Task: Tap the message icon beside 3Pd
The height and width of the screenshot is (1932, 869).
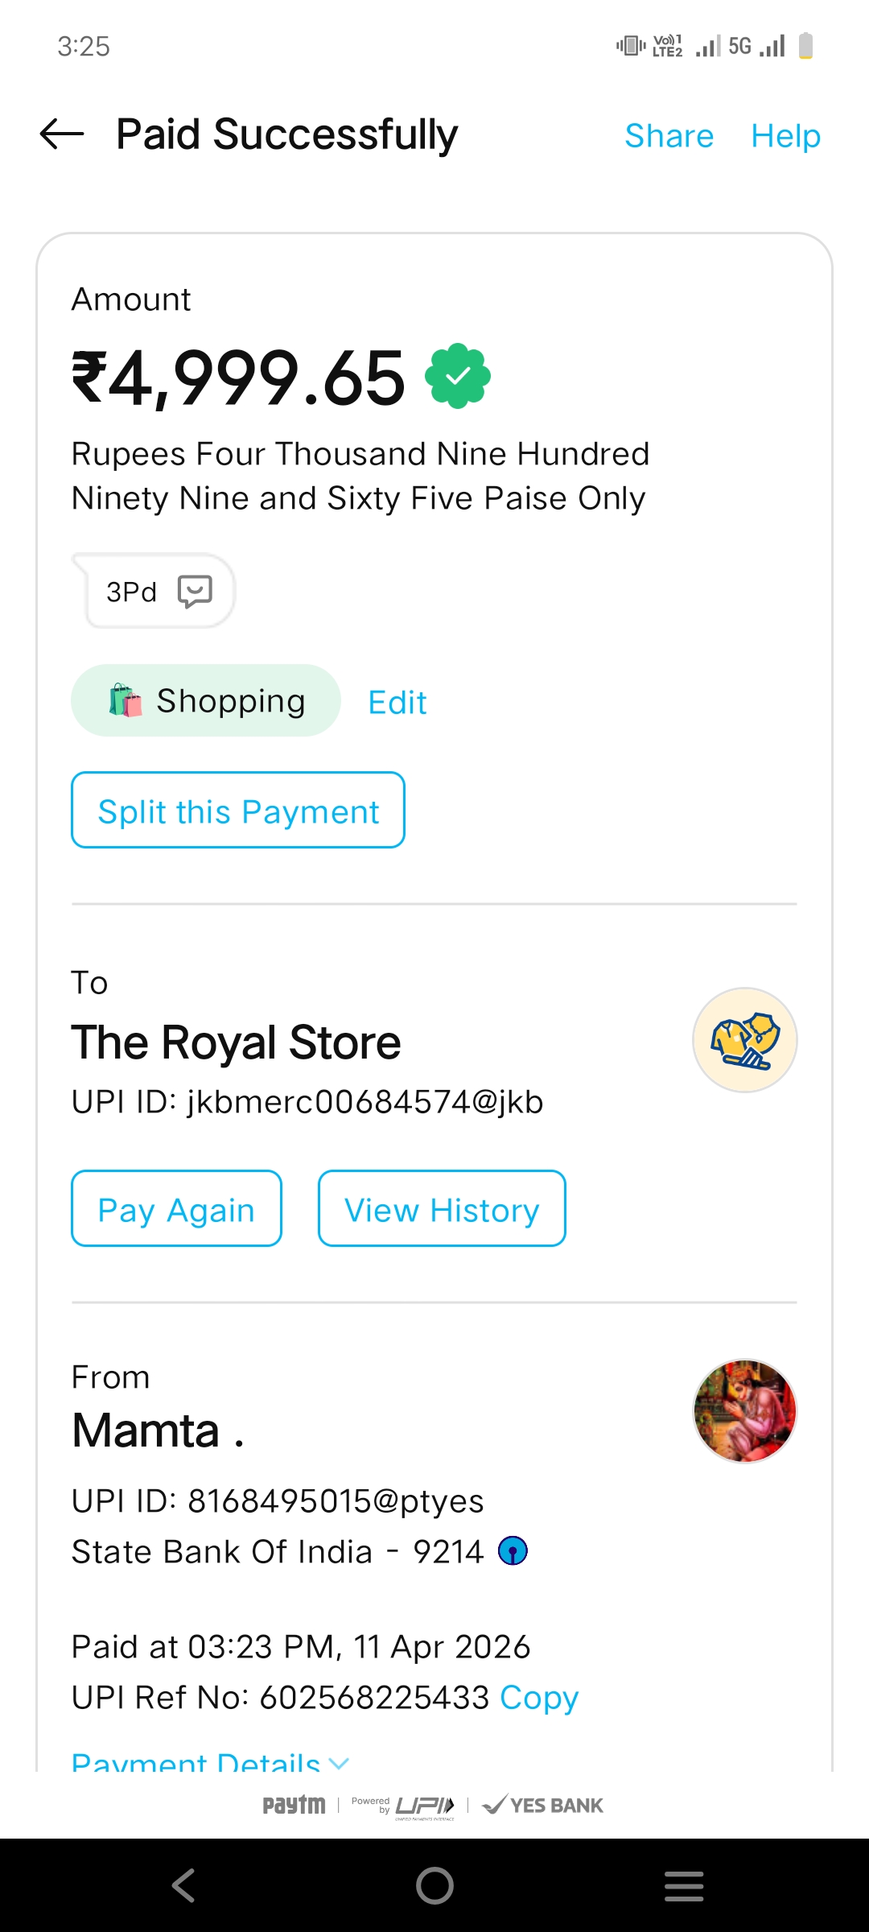Action: [195, 592]
